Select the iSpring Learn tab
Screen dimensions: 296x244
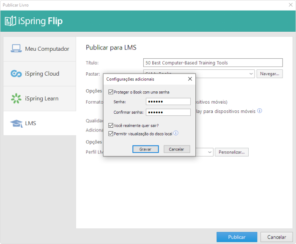coord(40,99)
